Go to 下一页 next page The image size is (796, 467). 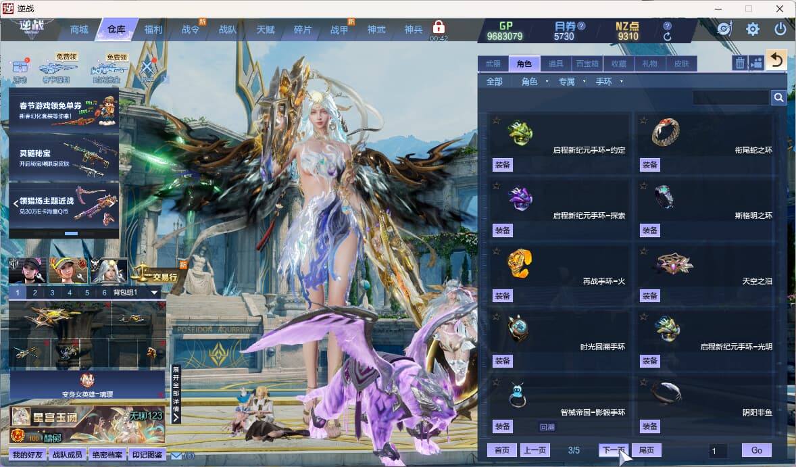(x=614, y=450)
